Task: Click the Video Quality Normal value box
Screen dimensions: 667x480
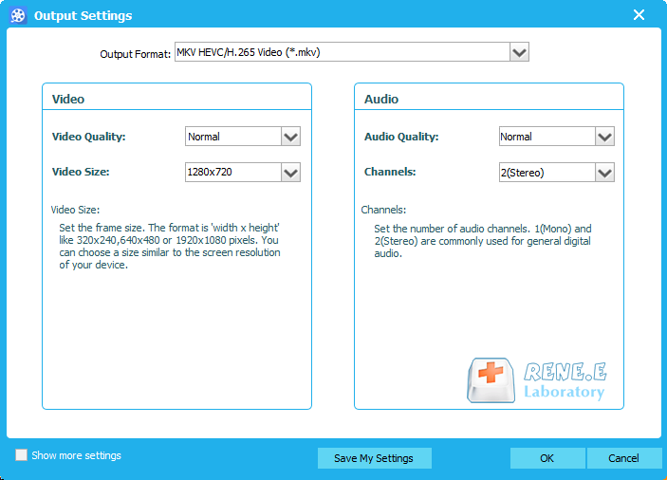Action: click(x=232, y=137)
